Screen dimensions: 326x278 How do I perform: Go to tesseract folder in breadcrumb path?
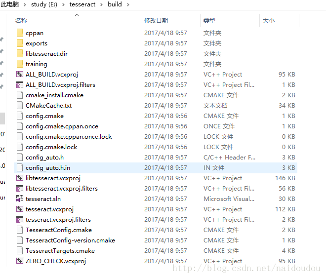point(83,4)
